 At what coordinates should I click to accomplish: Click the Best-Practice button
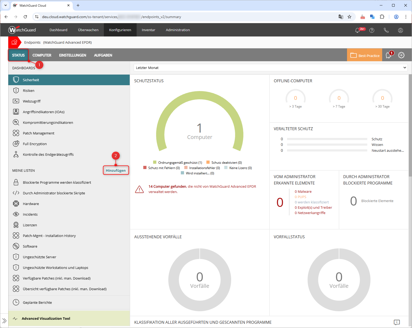pyautogui.click(x=365, y=55)
